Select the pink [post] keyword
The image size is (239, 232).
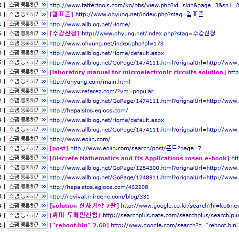pos(59,148)
